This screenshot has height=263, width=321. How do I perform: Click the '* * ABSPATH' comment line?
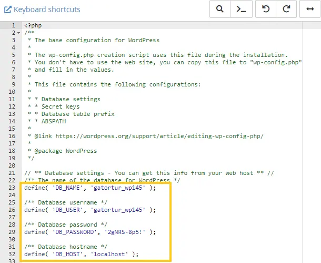(47, 121)
